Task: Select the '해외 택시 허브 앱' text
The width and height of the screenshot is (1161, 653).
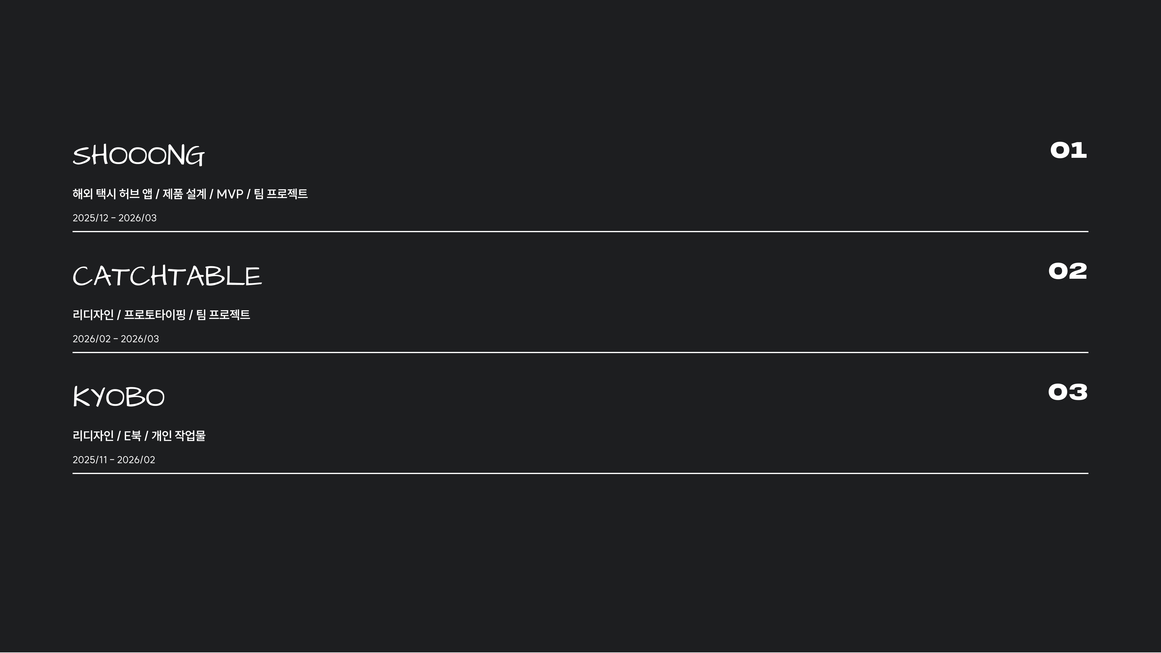Action: [x=112, y=194]
